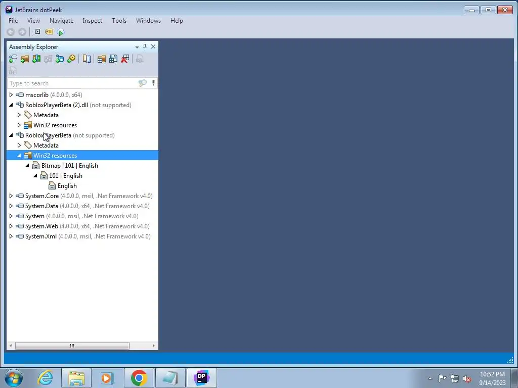Viewport: 518px width, 388px height.
Task: Open the Tools menu
Action: click(119, 20)
